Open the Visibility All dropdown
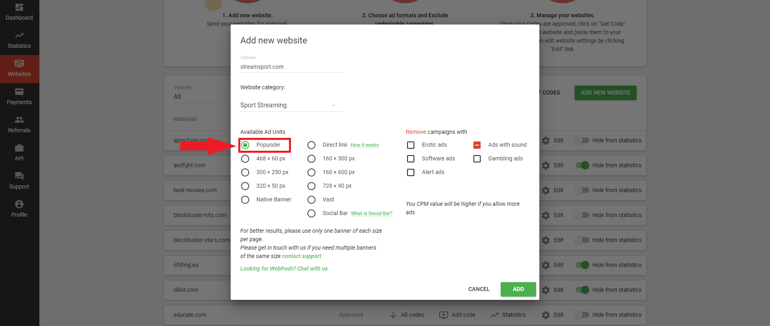Screen dimensions: 770x326 200,97
